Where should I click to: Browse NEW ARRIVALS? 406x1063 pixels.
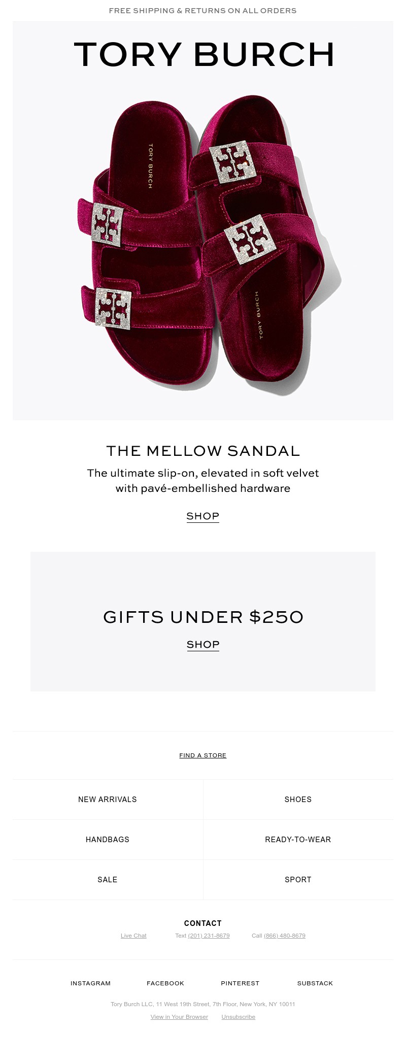(107, 799)
